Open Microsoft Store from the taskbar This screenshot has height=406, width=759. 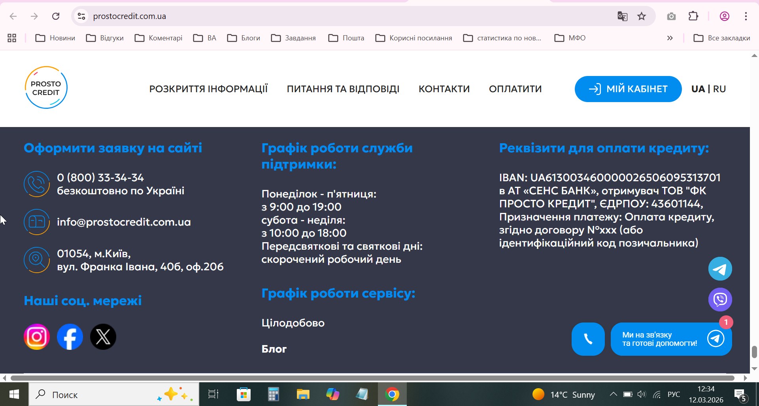tap(244, 395)
